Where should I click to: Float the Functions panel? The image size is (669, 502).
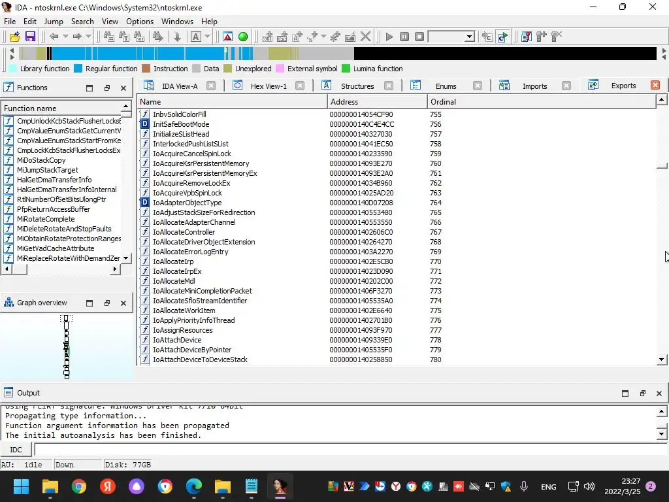106,88
